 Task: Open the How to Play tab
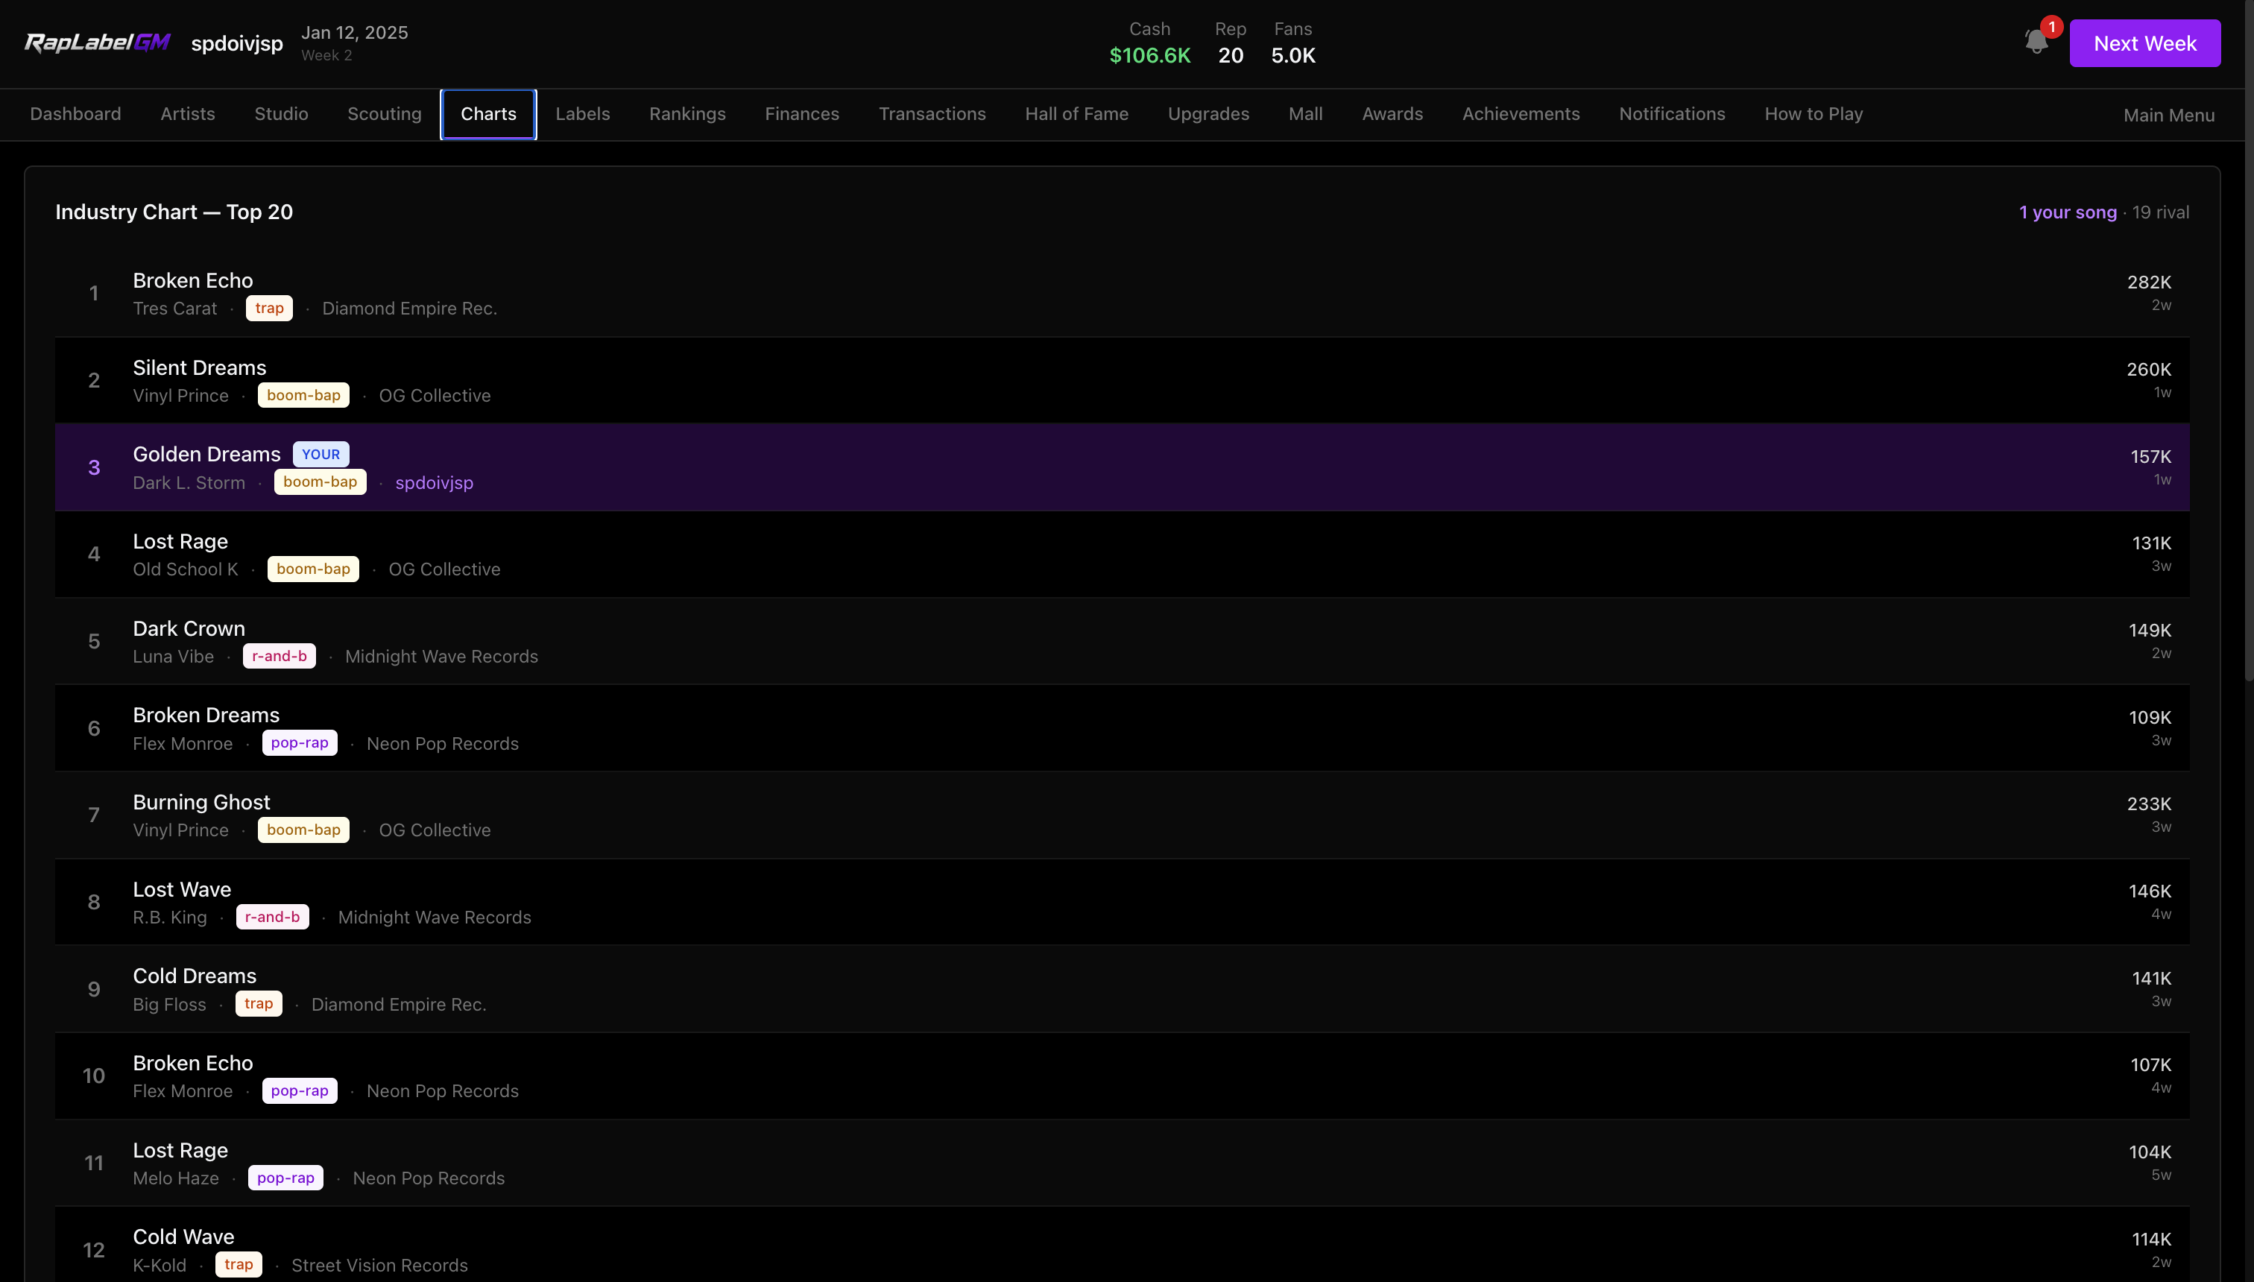click(x=1813, y=113)
